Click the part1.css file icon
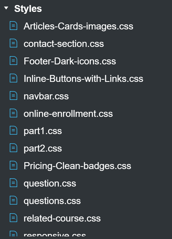The width and height of the screenshot is (172, 239). coord(13,130)
